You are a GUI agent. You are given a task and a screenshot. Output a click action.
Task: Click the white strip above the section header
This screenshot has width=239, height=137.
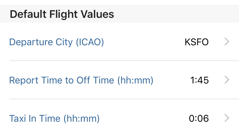tap(119, 2)
